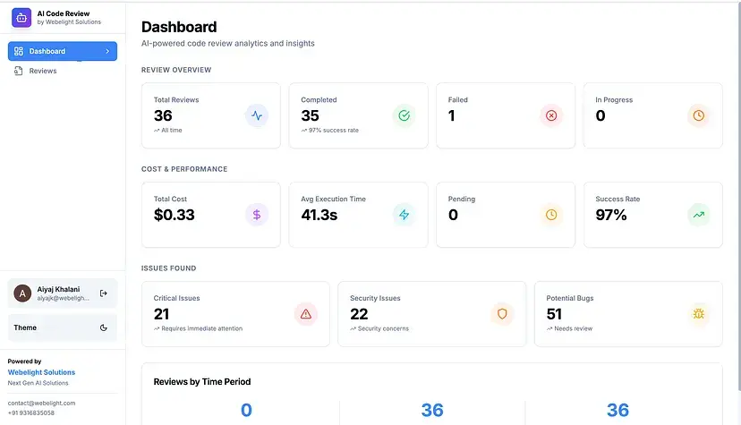Click the Critical Issues warning triangle icon
The height and width of the screenshot is (425, 741).
click(x=306, y=314)
